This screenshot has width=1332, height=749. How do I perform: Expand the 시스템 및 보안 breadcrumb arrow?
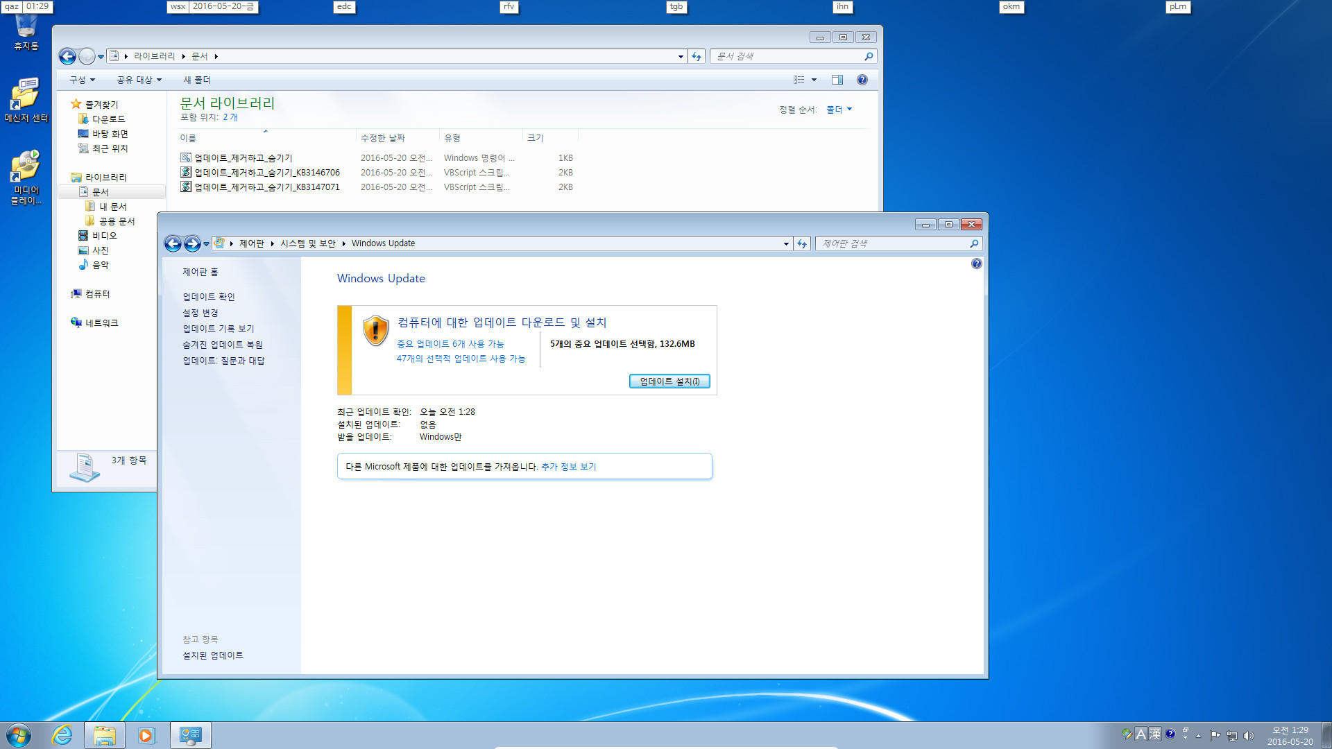(343, 243)
